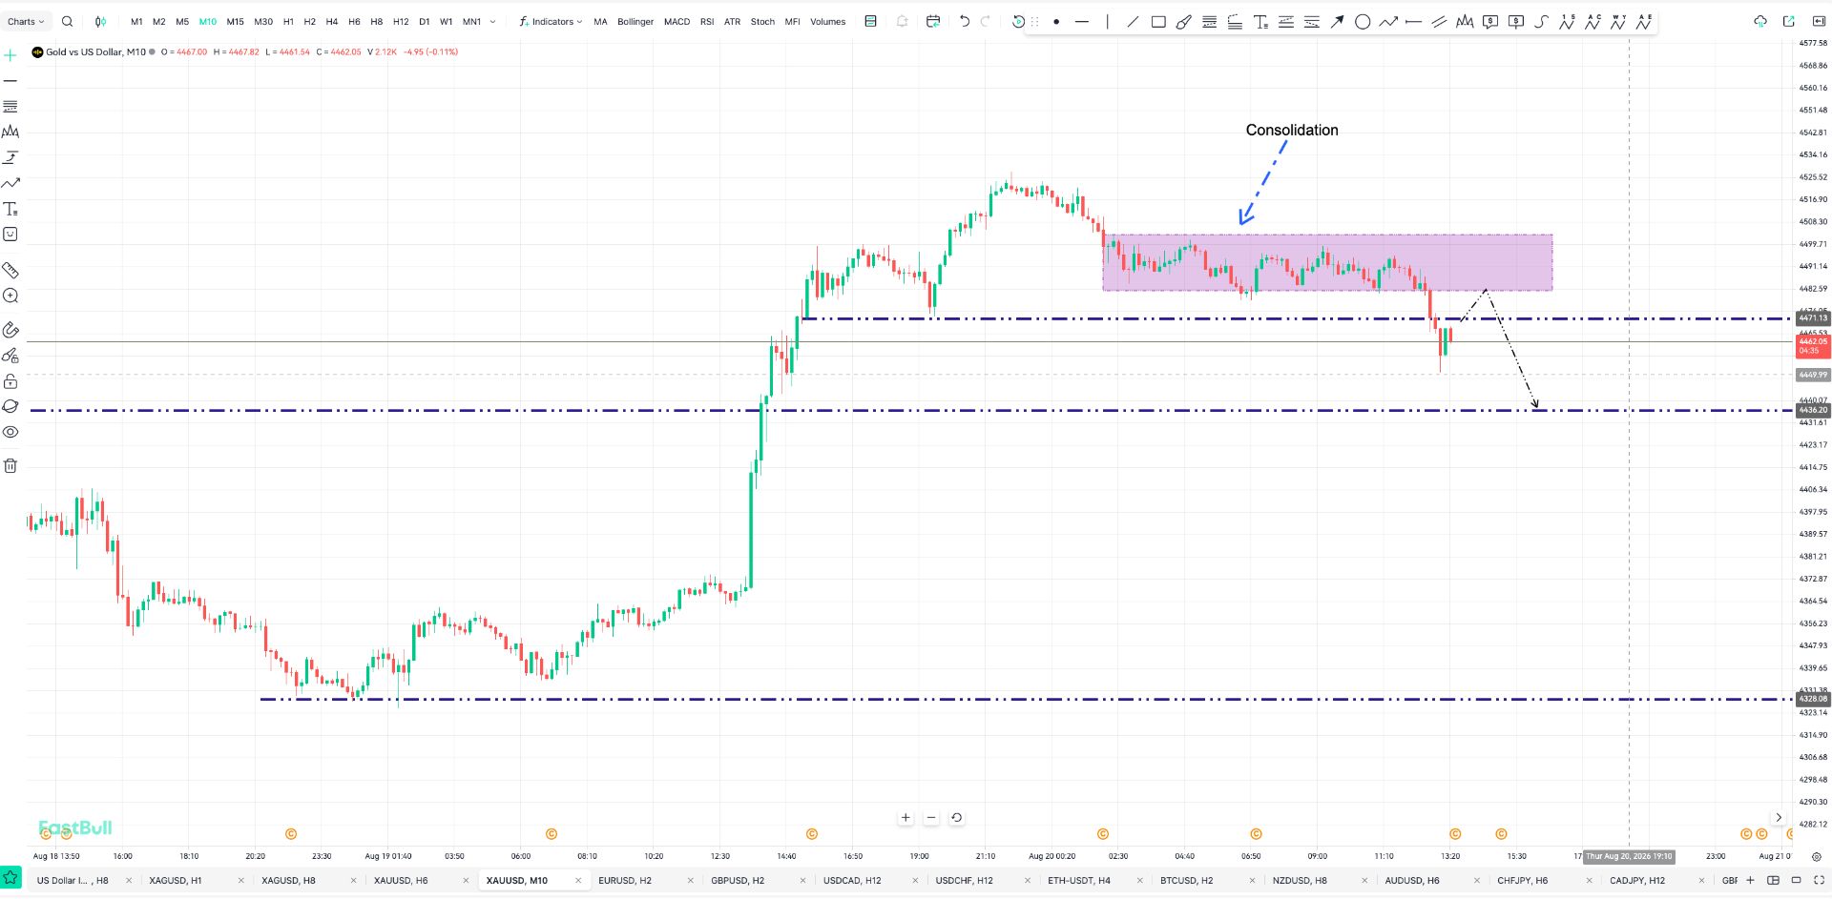The height and width of the screenshot is (899, 1832).
Task: Pick the diagonal trend line tool
Action: tap(1133, 22)
